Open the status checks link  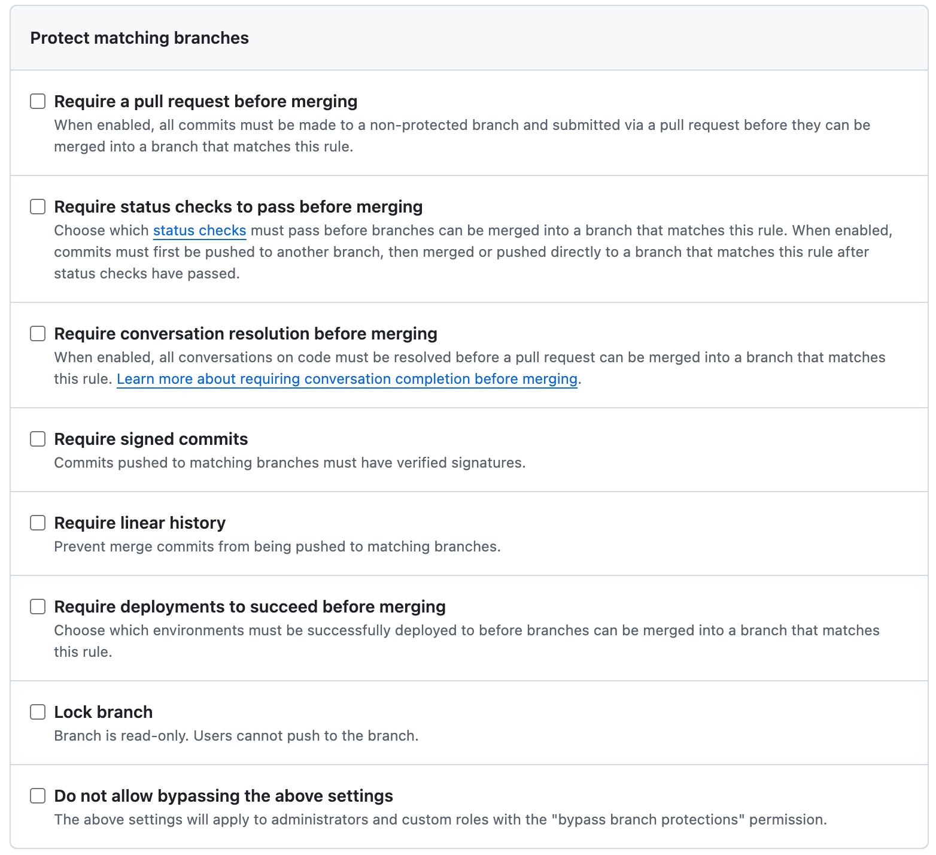(199, 231)
